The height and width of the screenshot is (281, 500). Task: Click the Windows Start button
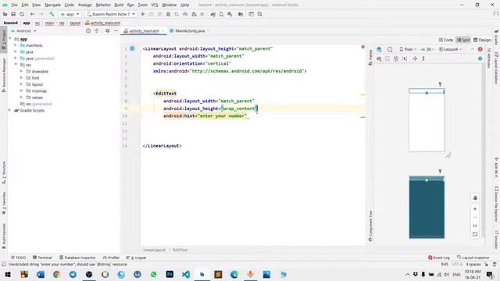pyautogui.click(x=8, y=274)
